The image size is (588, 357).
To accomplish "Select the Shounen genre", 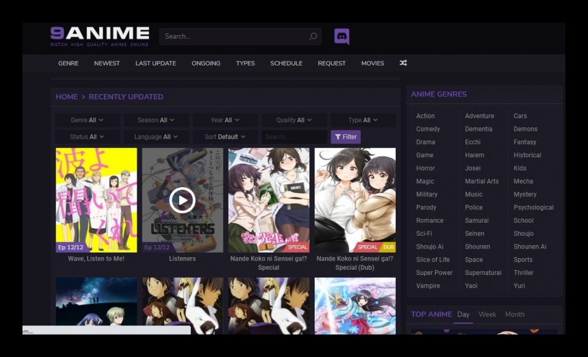I will point(477,247).
